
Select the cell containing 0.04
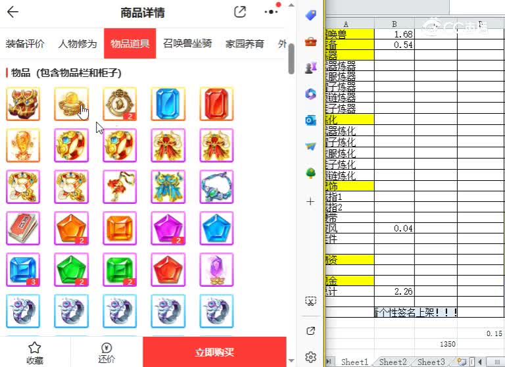point(395,228)
